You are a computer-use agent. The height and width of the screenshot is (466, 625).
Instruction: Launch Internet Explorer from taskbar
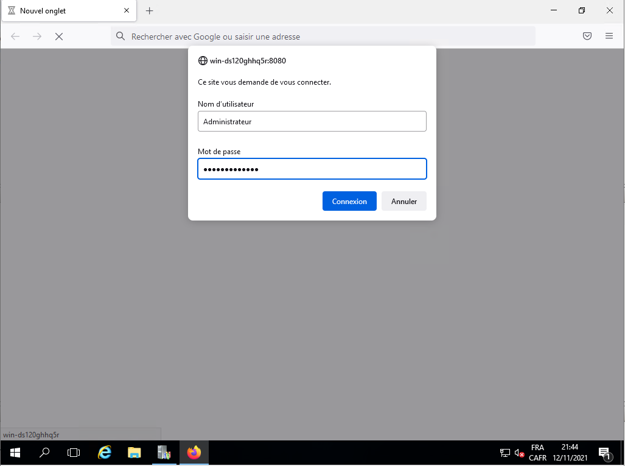(105, 453)
